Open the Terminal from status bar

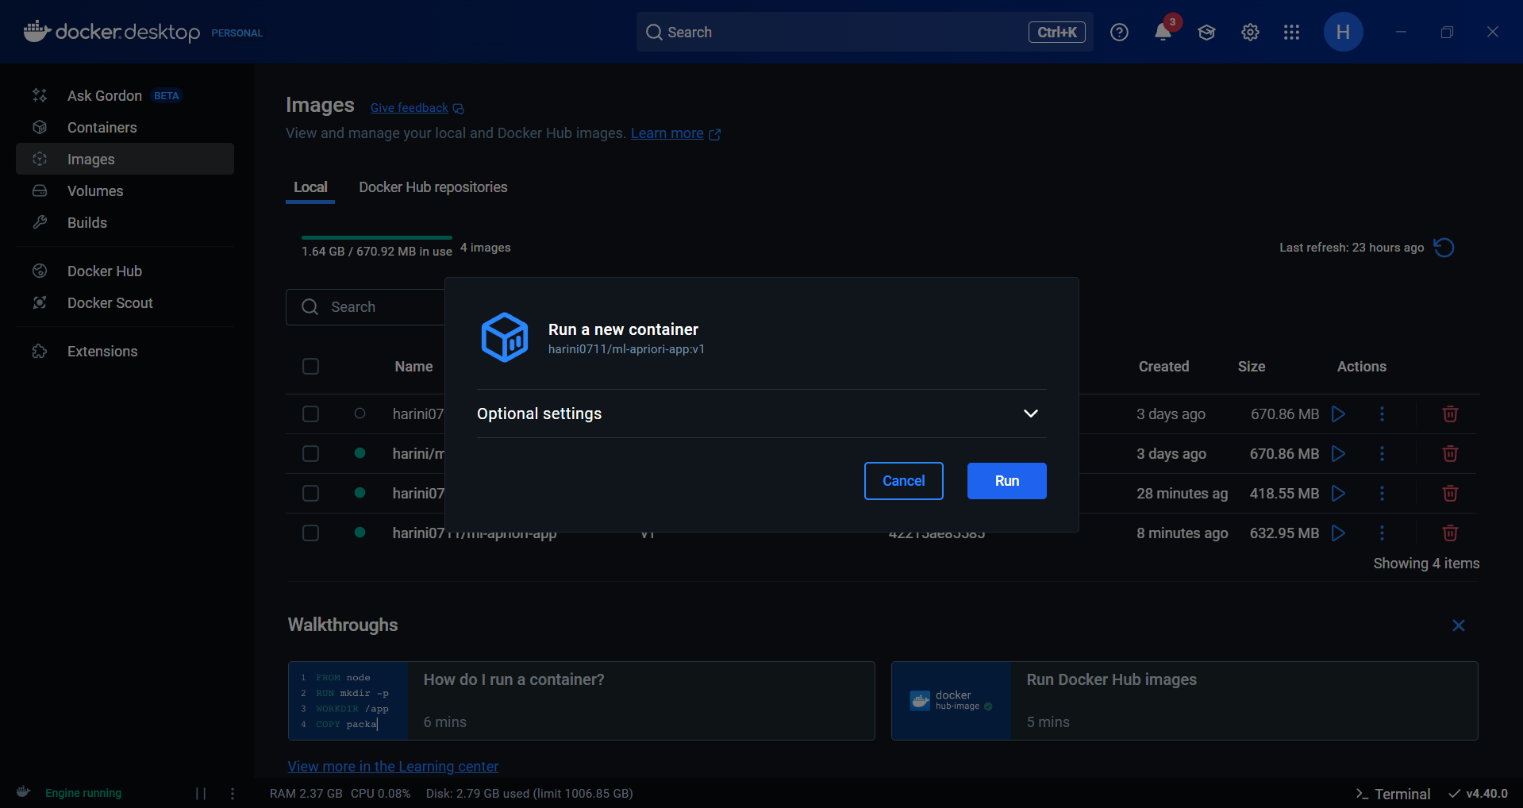click(x=1393, y=794)
